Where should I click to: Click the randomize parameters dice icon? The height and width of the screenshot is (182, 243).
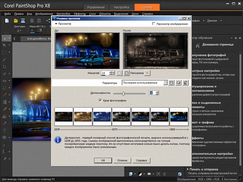178,83
